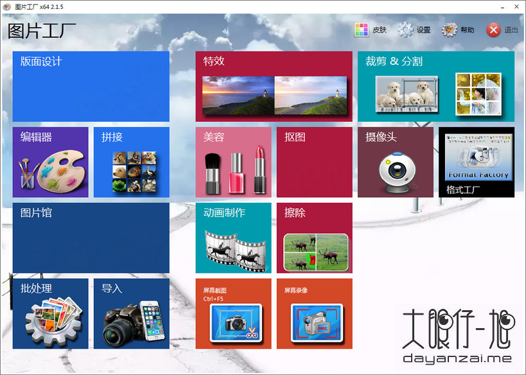
Task: Open the 抠图 cutout tile
Action: point(314,162)
